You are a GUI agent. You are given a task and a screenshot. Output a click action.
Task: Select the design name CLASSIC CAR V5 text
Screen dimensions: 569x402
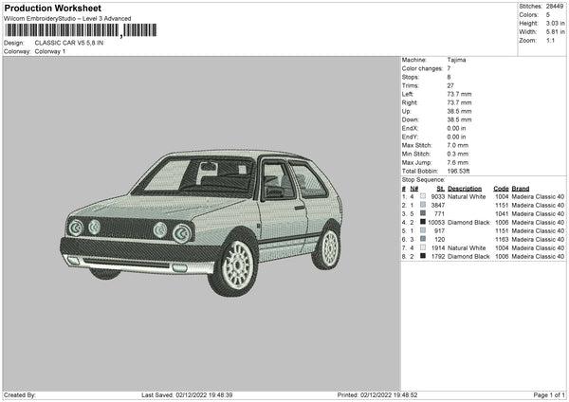(72, 43)
